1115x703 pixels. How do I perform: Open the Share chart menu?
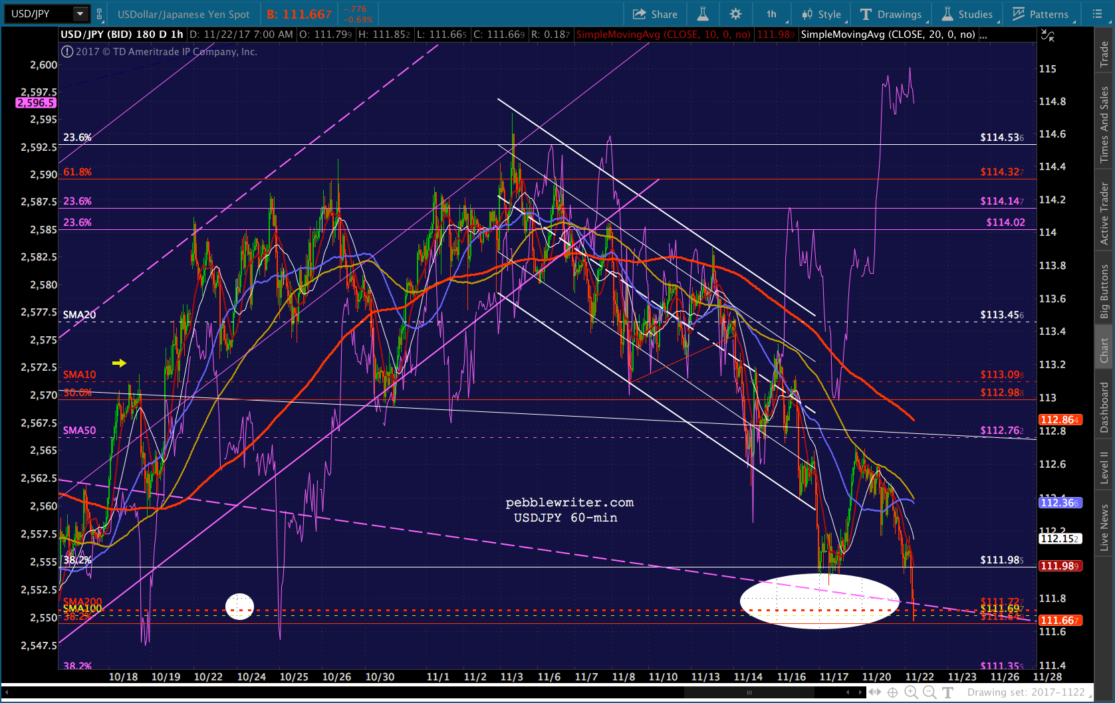pos(655,14)
